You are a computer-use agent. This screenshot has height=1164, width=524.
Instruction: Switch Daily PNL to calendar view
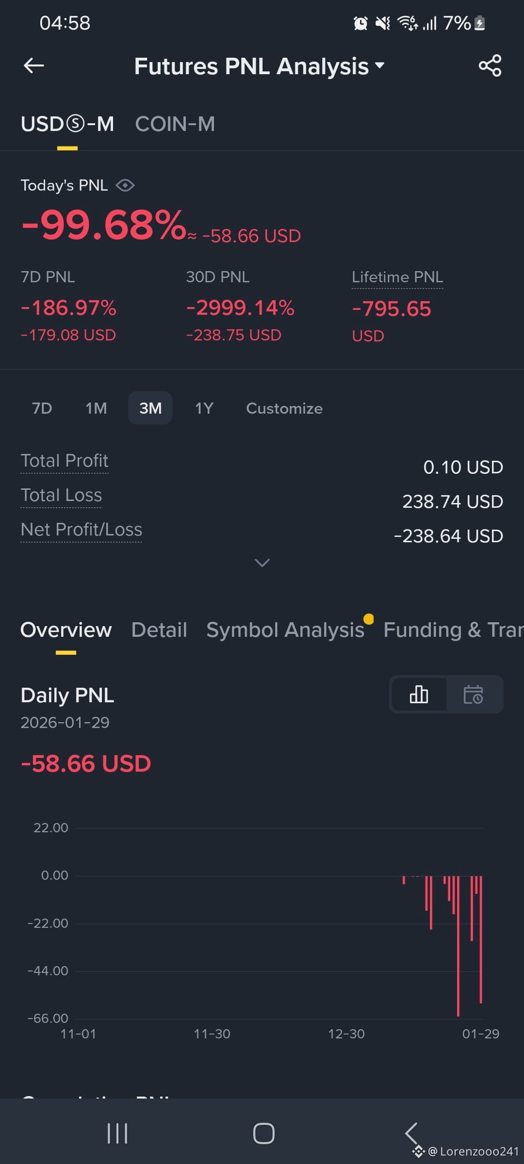tap(473, 694)
